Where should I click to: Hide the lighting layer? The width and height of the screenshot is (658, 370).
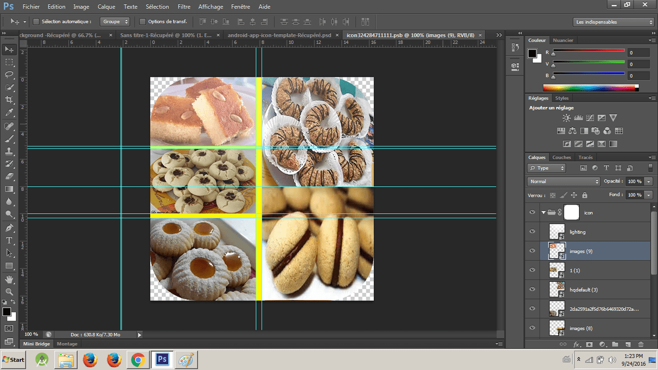click(x=532, y=232)
